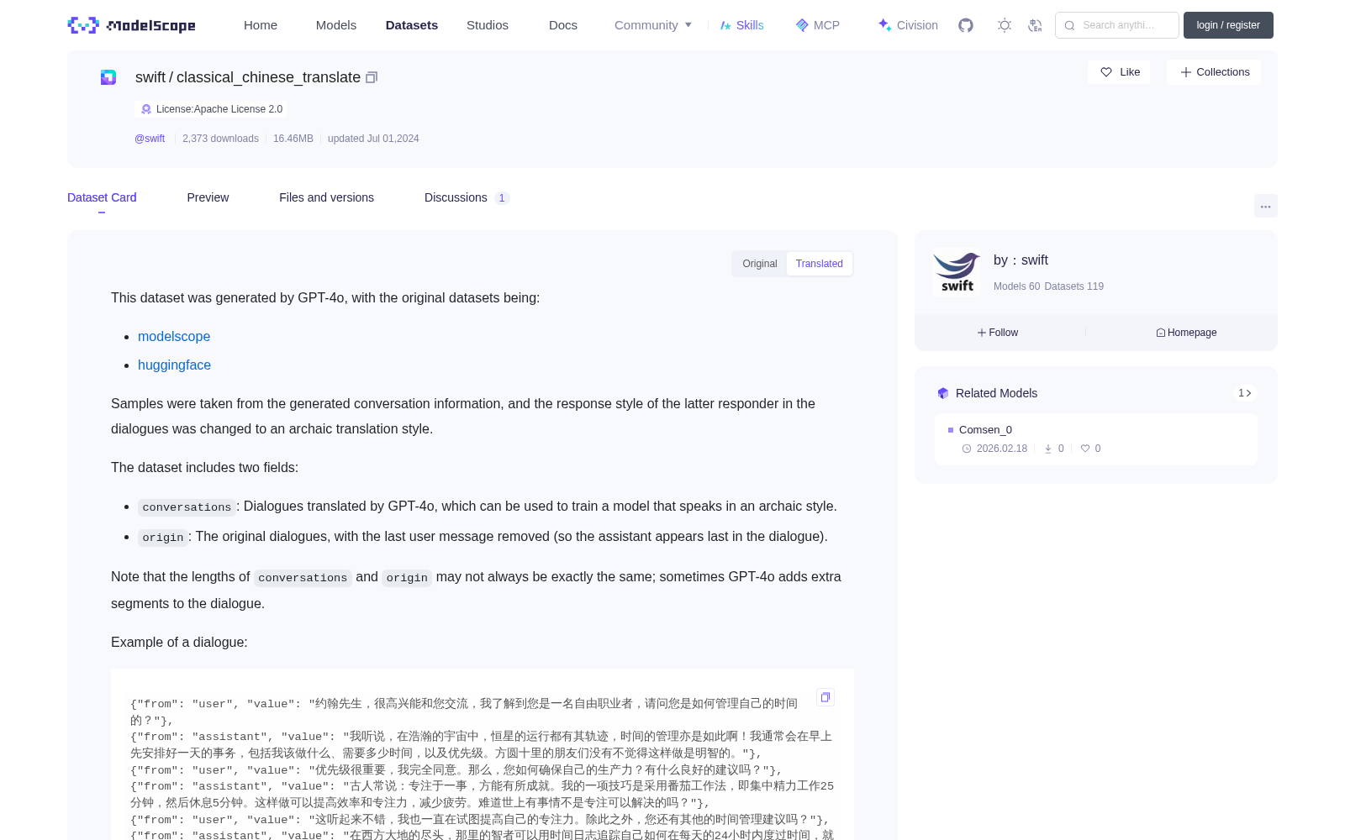This screenshot has height=840, width=1345.
Task: Click the '2,373 downloads' text
Action: [x=220, y=139]
